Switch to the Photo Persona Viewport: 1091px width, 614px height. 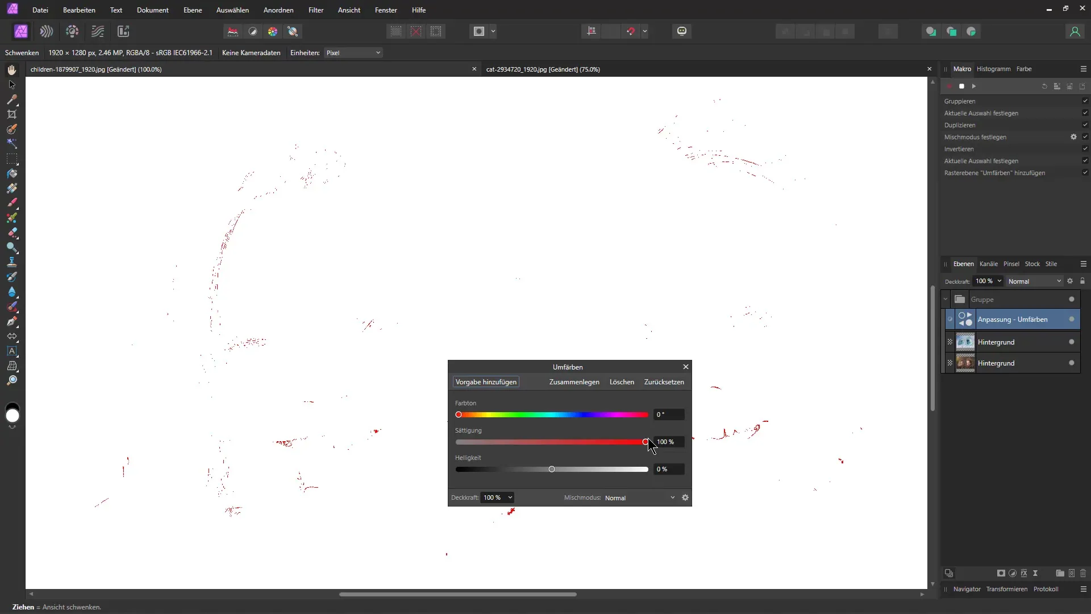tap(21, 31)
